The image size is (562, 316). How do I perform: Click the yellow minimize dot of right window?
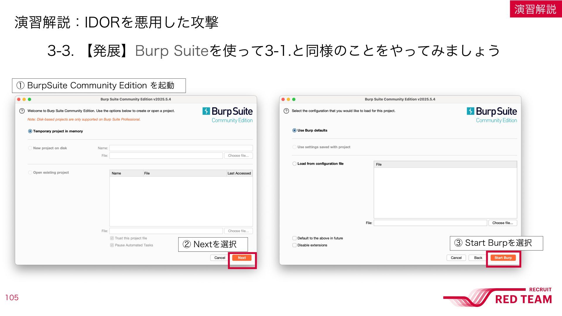(x=289, y=99)
